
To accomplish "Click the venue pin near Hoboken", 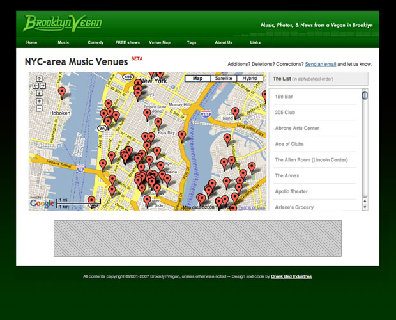I will 61,93.
